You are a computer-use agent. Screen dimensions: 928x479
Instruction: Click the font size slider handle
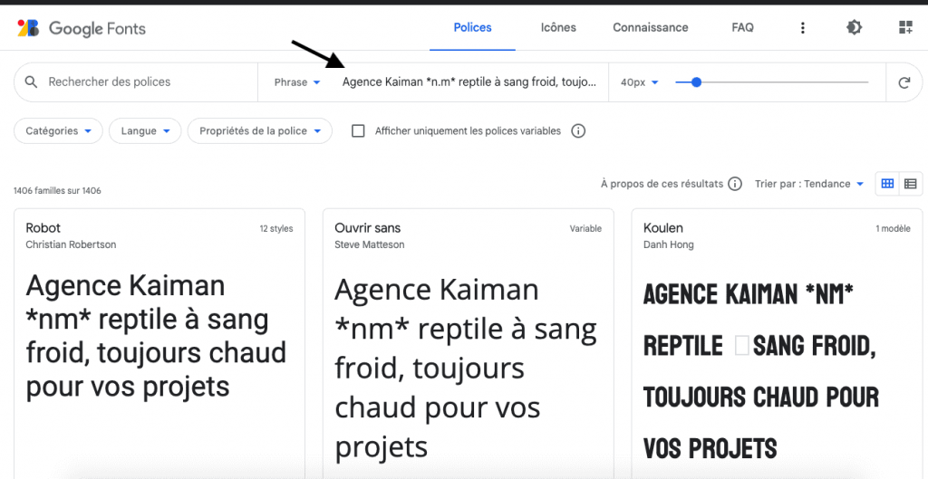(x=697, y=82)
